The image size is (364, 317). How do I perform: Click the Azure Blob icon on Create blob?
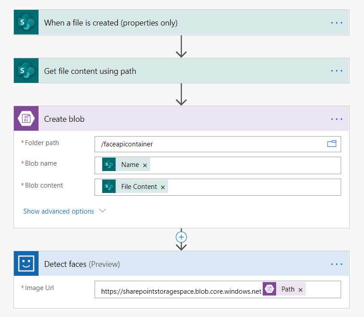point(26,119)
